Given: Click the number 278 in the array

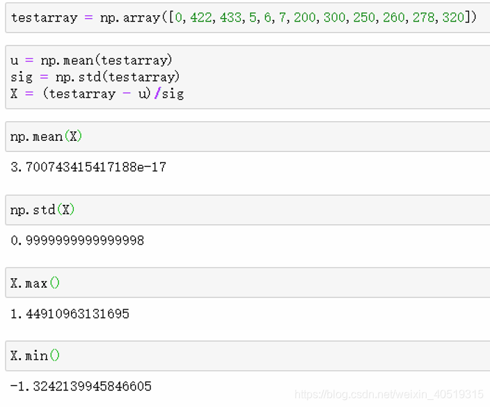Looking at the screenshot, I should pyautogui.click(x=423, y=17).
